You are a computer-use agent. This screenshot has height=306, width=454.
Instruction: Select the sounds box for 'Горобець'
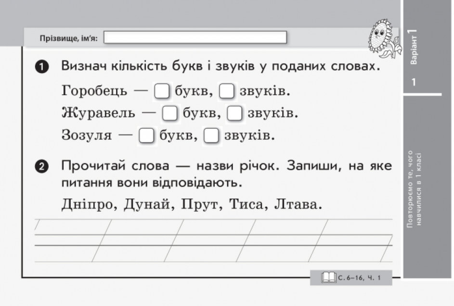point(227,91)
